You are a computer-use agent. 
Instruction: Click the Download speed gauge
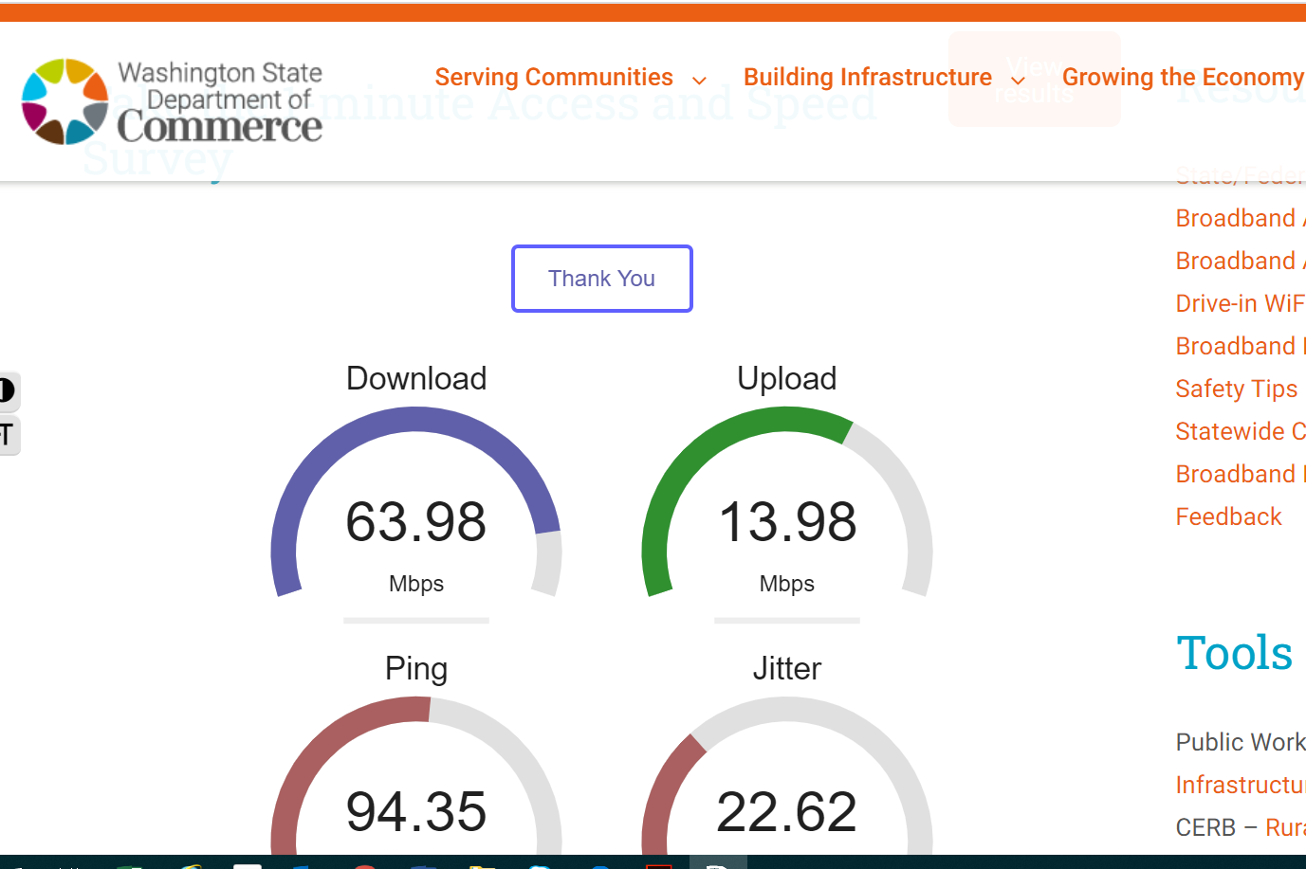[x=416, y=502]
